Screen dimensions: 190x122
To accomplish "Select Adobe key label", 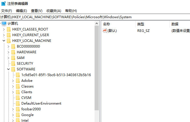I will 27,81.
